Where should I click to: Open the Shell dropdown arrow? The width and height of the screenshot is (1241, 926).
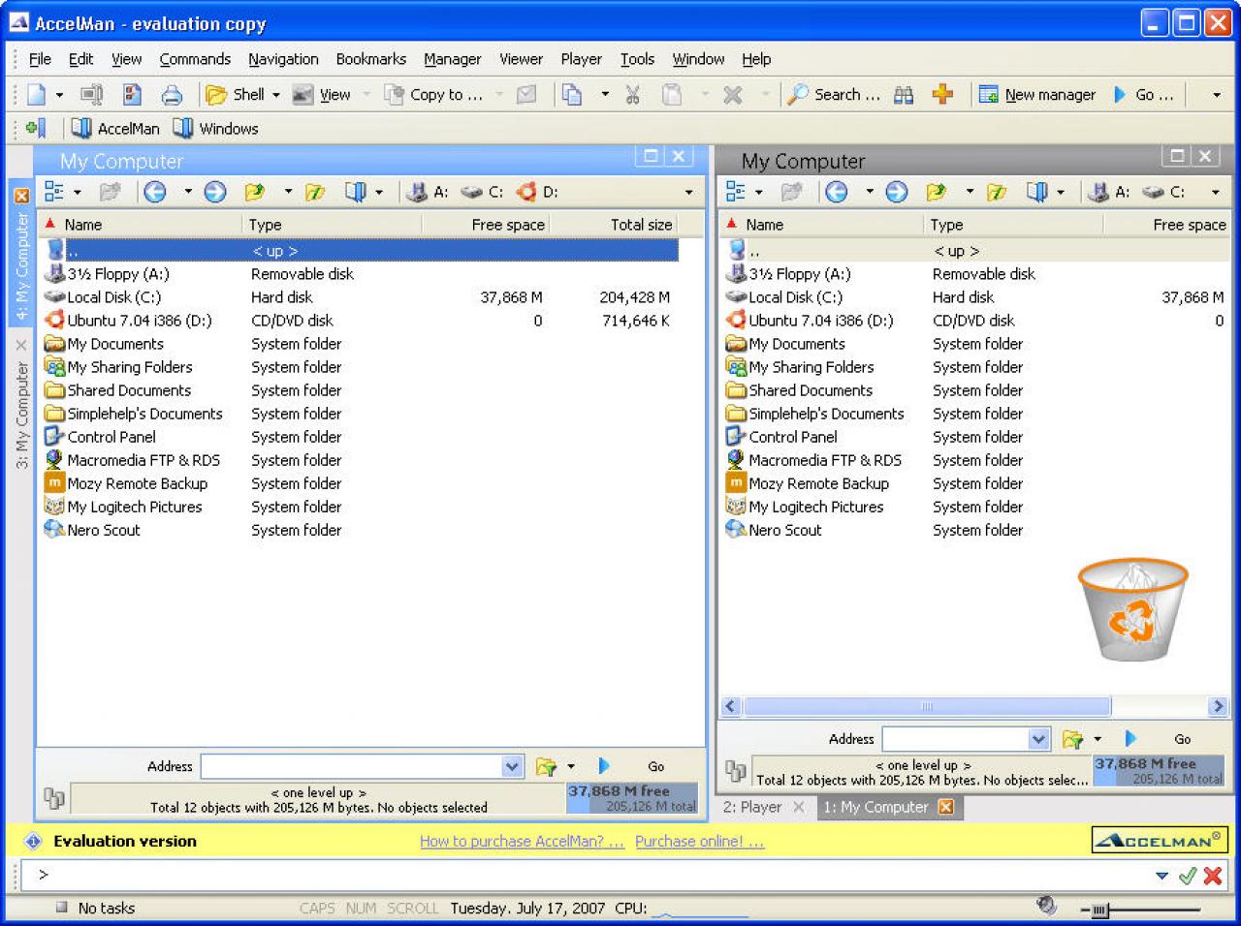(x=276, y=95)
